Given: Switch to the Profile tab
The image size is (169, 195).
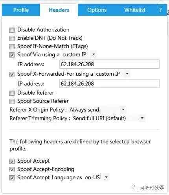Looking at the screenshot, I should (x=21, y=10).
